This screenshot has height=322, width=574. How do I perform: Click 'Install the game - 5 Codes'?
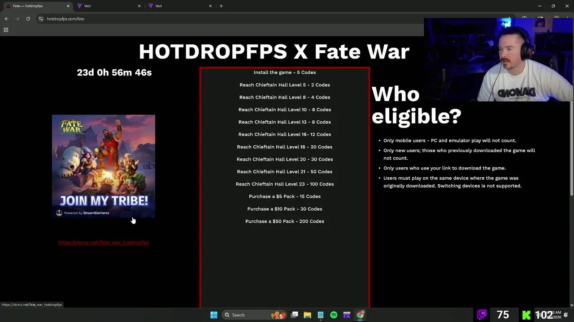tap(285, 72)
